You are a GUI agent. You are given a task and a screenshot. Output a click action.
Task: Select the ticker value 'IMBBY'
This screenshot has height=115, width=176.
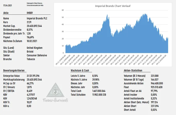(x=30, y=13)
